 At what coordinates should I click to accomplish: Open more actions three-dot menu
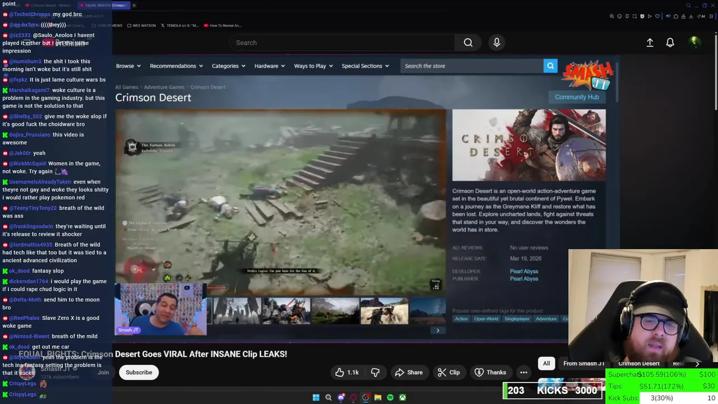click(x=523, y=372)
